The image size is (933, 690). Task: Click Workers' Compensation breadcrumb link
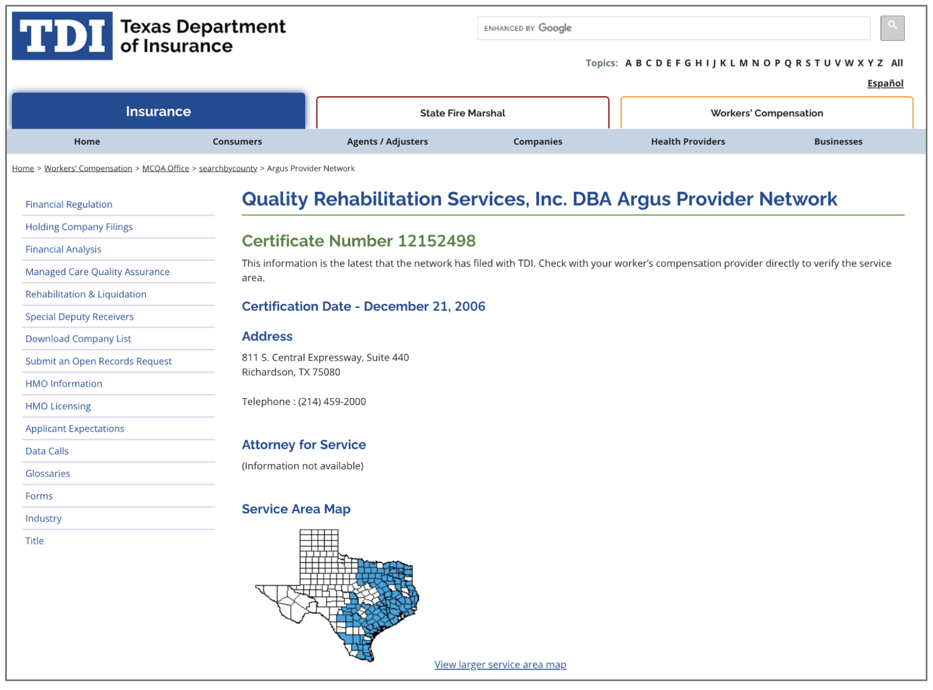click(x=88, y=168)
